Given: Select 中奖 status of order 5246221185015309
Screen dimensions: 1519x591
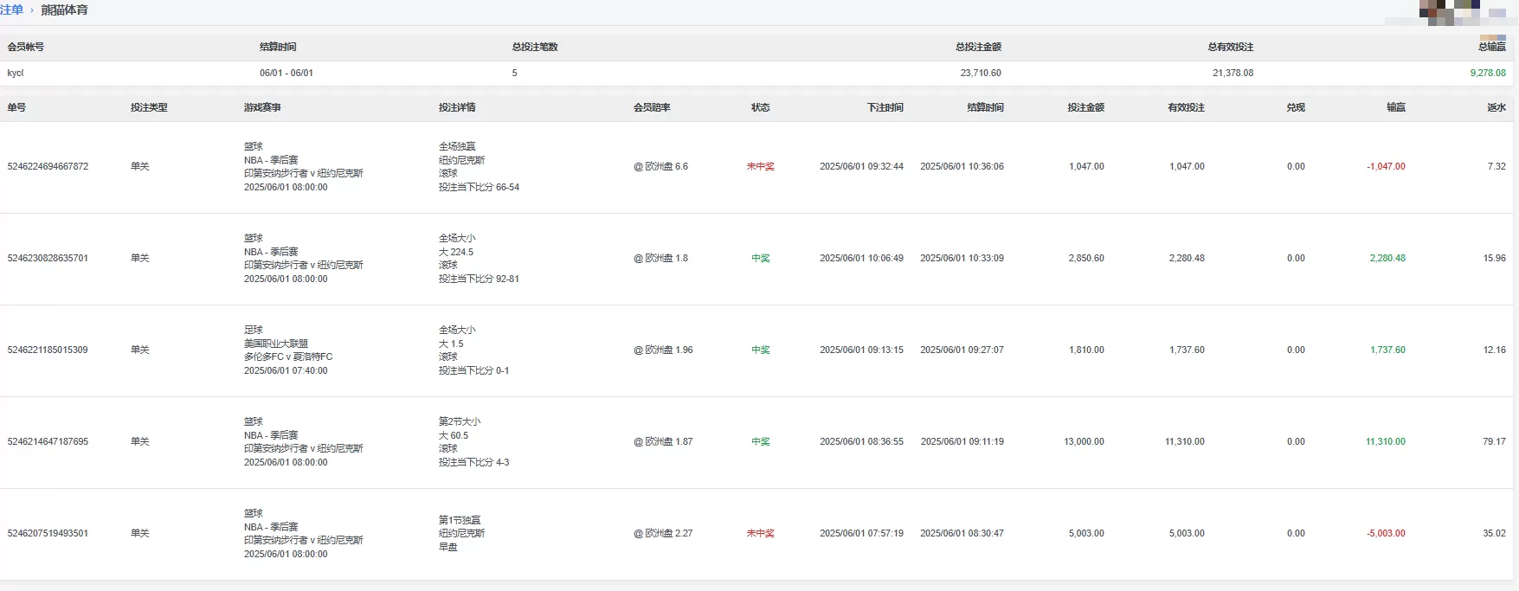Looking at the screenshot, I should point(761,350).
